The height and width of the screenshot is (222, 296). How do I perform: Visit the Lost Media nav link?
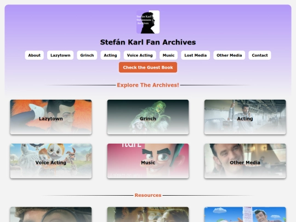click(196, 55)
